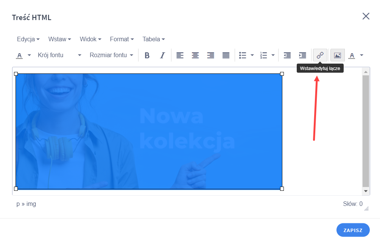This screenshot has width=380, height=240.
Task: Apply bold formatting
Action: (147, 55)
